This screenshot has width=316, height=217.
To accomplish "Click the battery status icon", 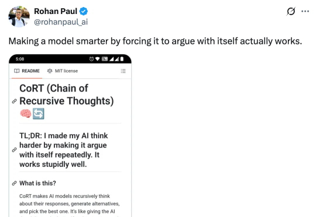I will click(x=122, y=59).
